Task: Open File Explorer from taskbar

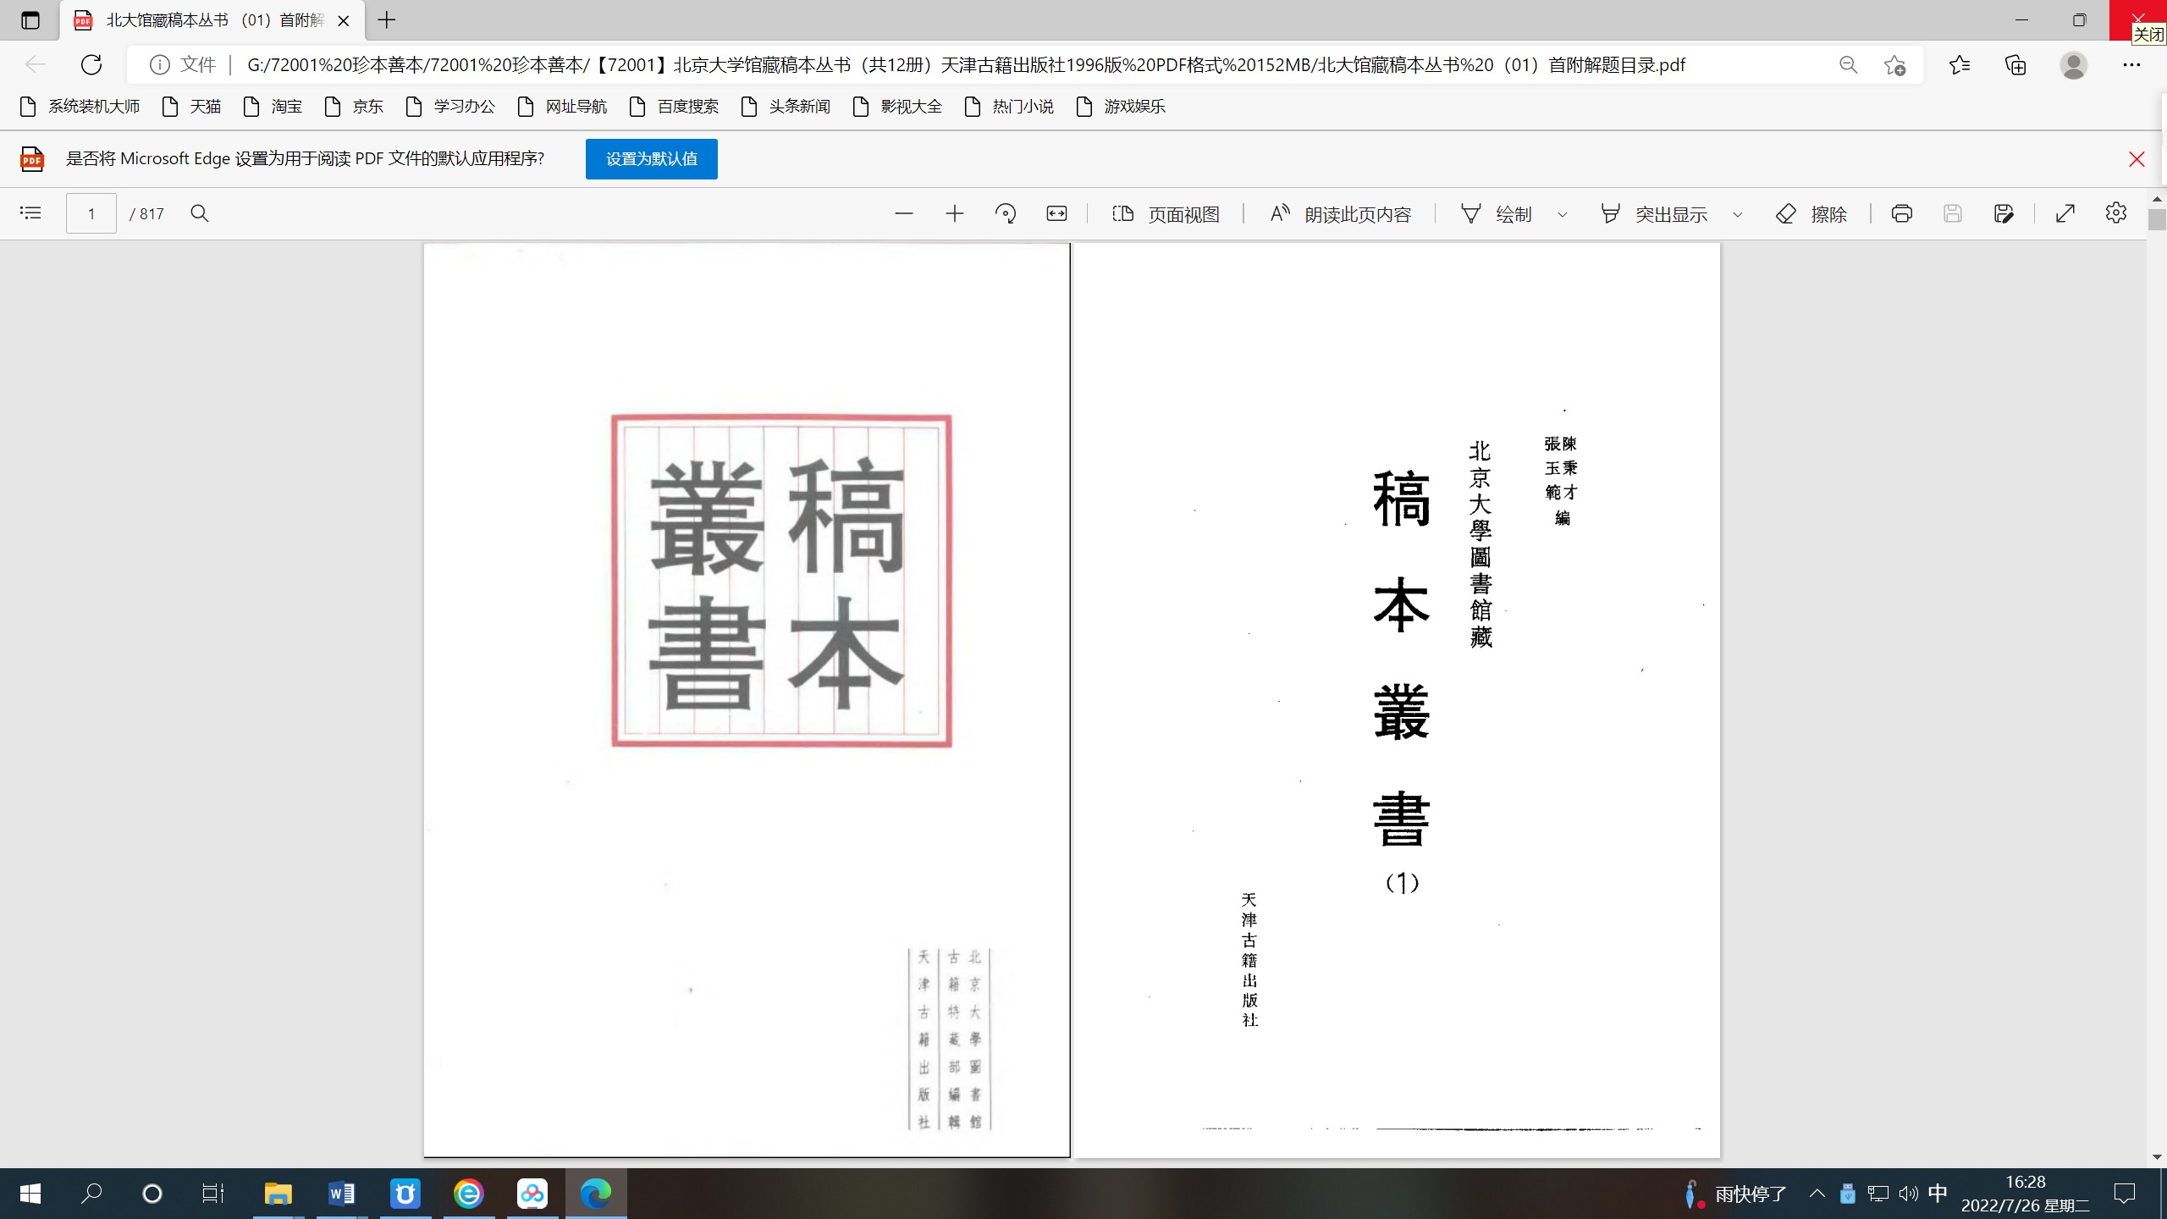Action: pos(278,1194)
